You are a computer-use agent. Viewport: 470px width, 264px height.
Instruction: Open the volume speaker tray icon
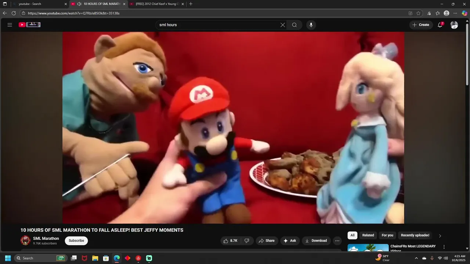446,258
